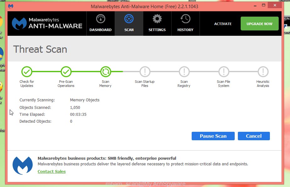
Task: Click the 'Pre-Scan Operations' step label
Action: (x=66, y=84)
